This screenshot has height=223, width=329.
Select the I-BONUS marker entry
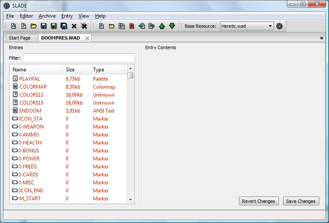[68, 150]
